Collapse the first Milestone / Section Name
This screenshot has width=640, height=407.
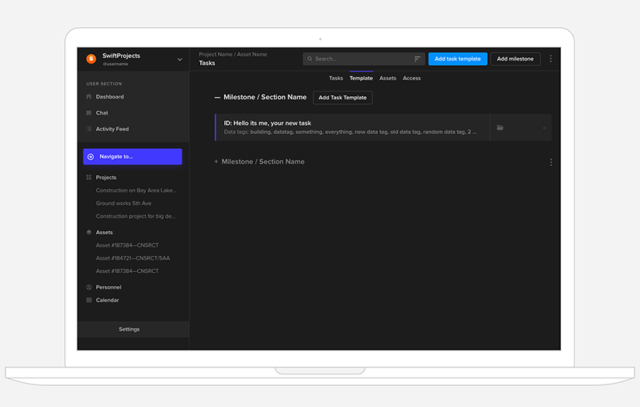click(217, 98)
